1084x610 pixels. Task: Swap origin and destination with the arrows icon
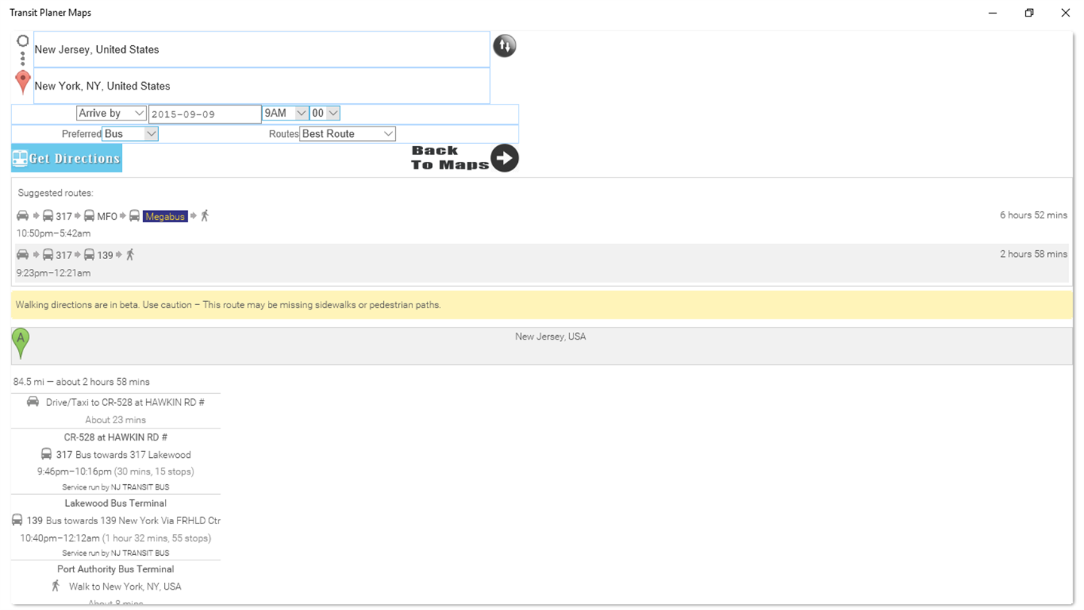[504, 46]
